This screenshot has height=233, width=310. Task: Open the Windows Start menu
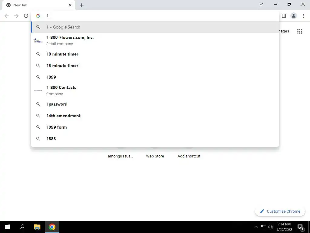(x=7, y=227)
